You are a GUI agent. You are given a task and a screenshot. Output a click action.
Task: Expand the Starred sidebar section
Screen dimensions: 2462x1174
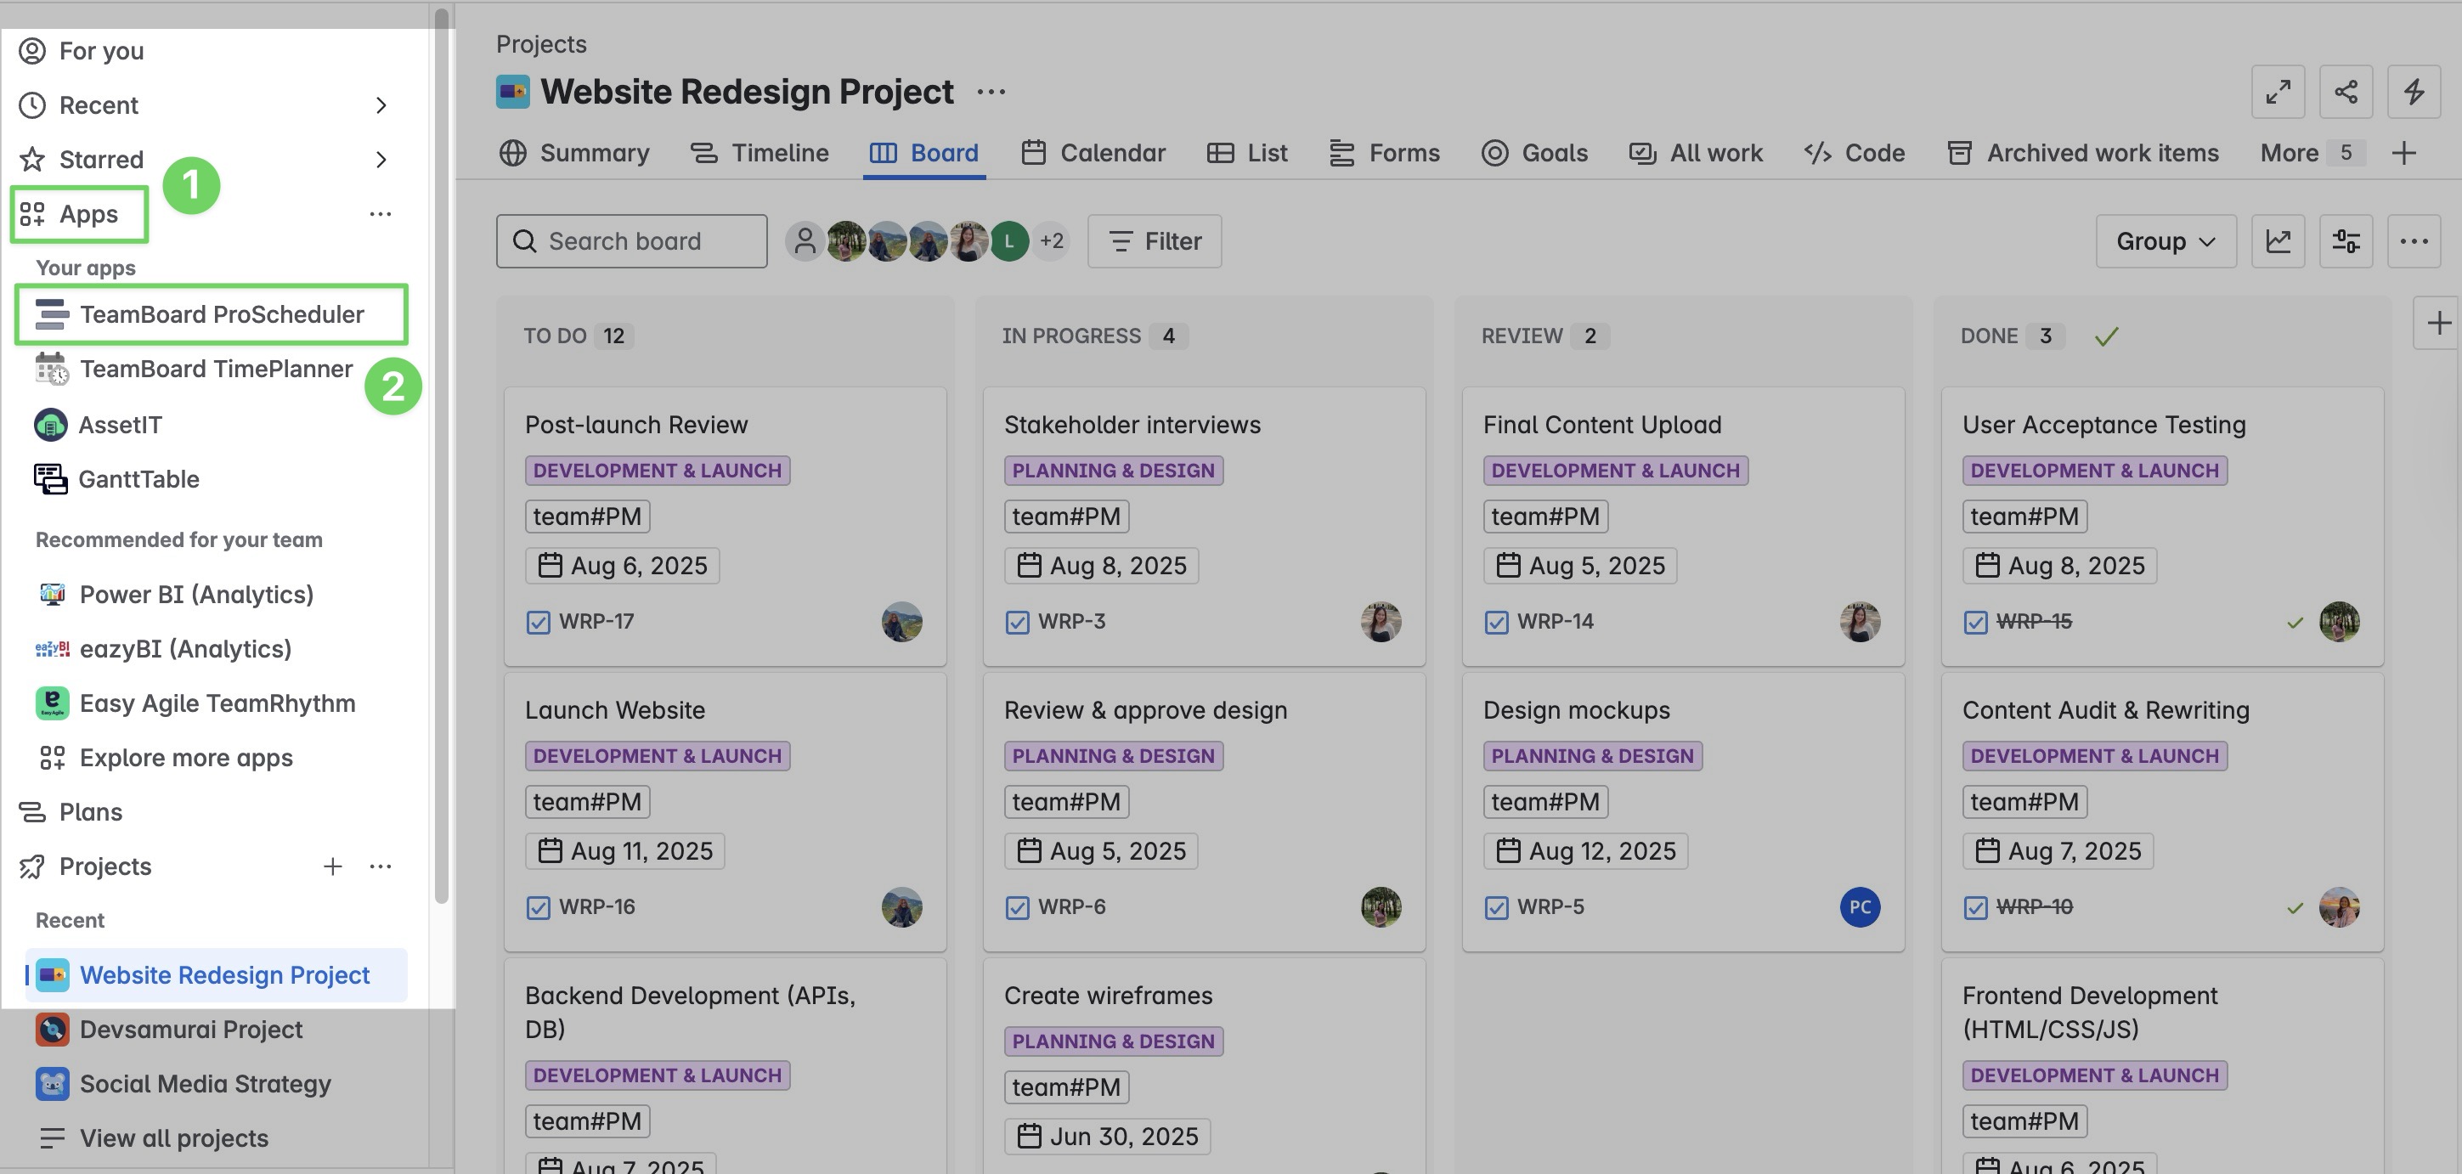coord(381,160)
